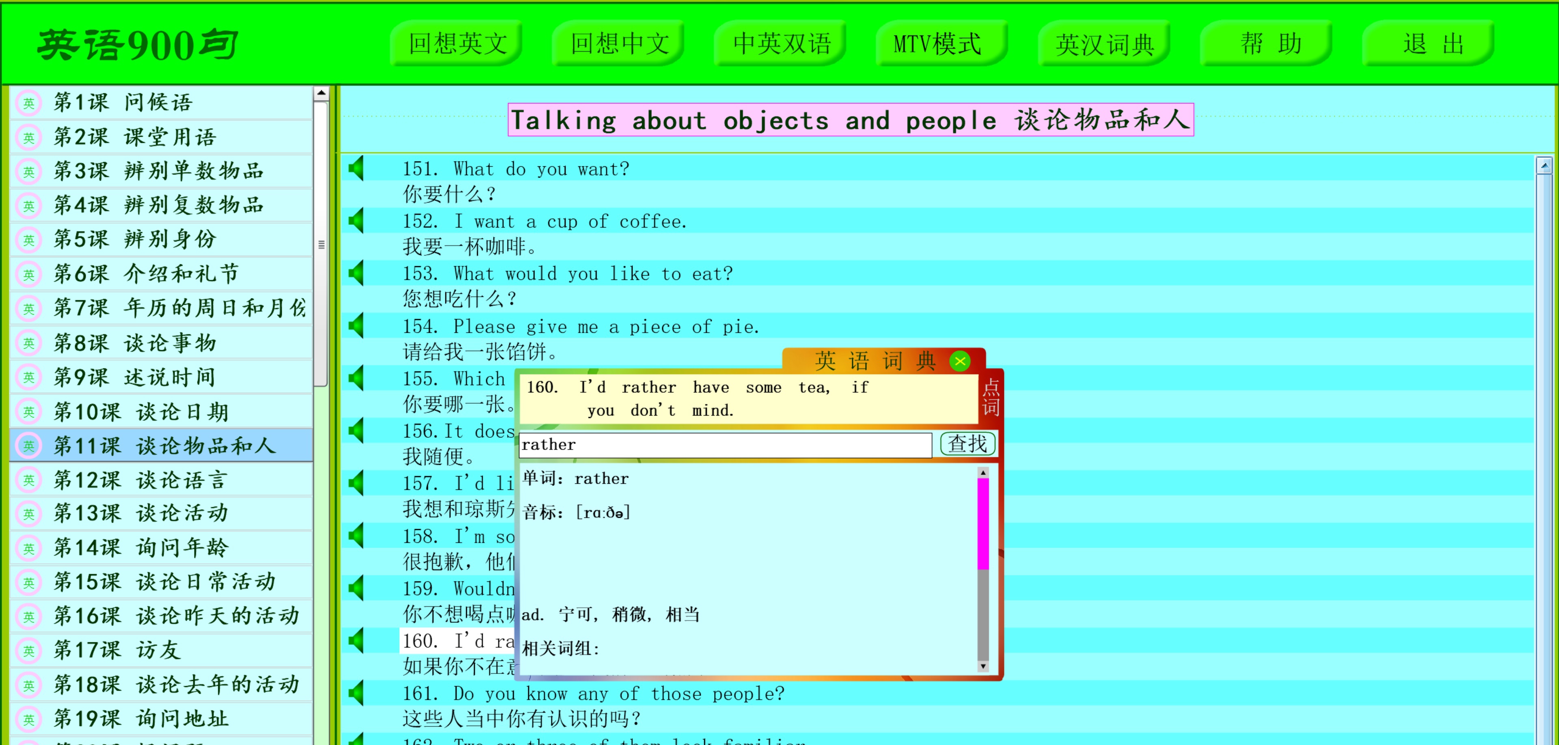Click the magenta dictionary scrollbar thumb
Viewport: 1559px width, 745px height.
(983, 523)
